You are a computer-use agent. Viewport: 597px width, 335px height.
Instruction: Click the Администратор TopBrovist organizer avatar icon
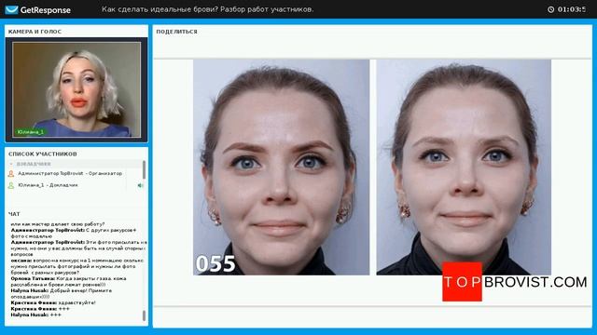coord(11,174)
